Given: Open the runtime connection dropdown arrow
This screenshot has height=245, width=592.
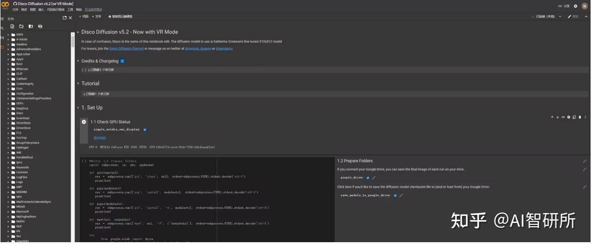Looking at the screenshot, I should click(x=559, y=16).
